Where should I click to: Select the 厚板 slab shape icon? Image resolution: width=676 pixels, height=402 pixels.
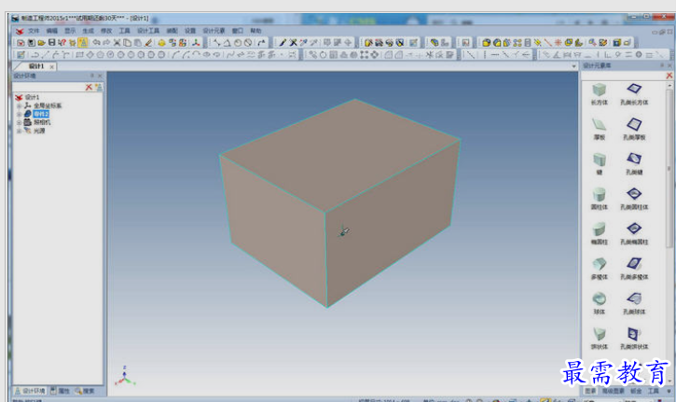(x=600, y=123)
